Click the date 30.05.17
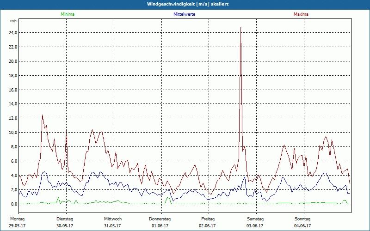 [x=65, y=226]
